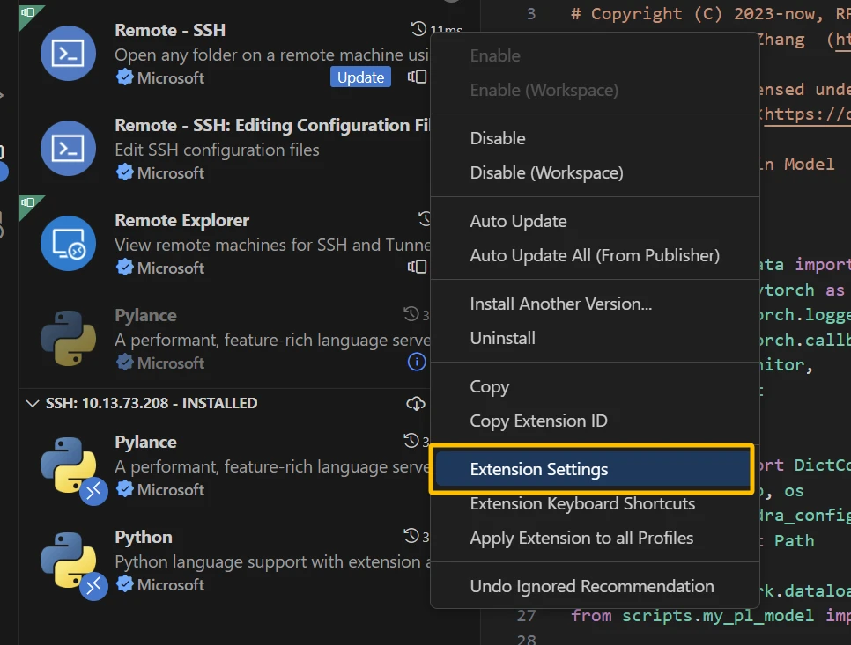Viewport: 851px width, 645px height.
Task: Click the Remote Explorer extension icon
Action: (68, 243)
